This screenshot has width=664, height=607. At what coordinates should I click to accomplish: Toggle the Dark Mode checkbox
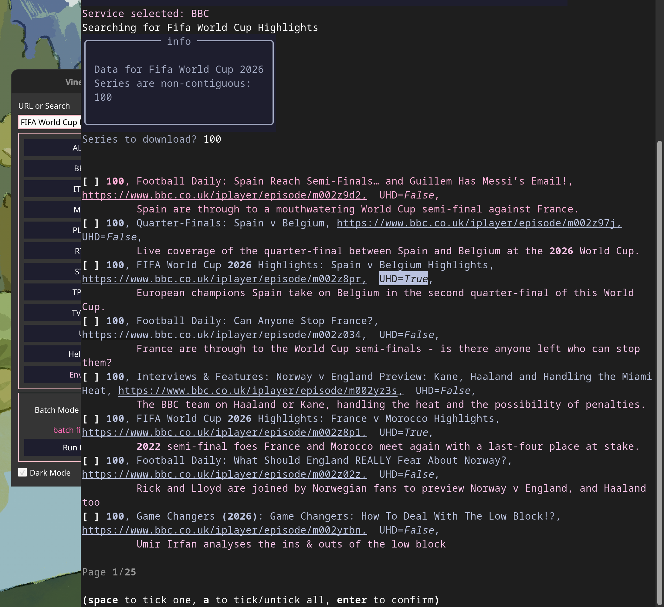(22, 473)
